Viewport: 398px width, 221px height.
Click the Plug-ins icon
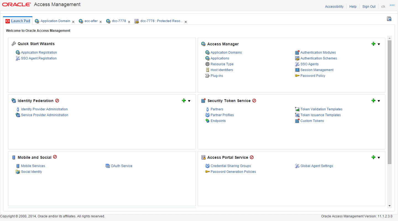tap(208, 76)
